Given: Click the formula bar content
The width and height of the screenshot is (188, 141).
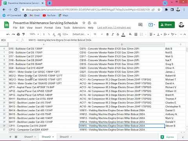Looking at the screenshot, I should click(x=60, y=40).
